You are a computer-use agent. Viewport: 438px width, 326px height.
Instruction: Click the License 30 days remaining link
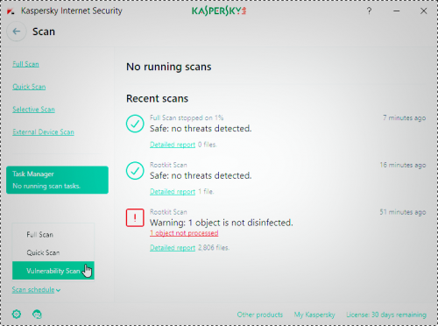point(386,315)
